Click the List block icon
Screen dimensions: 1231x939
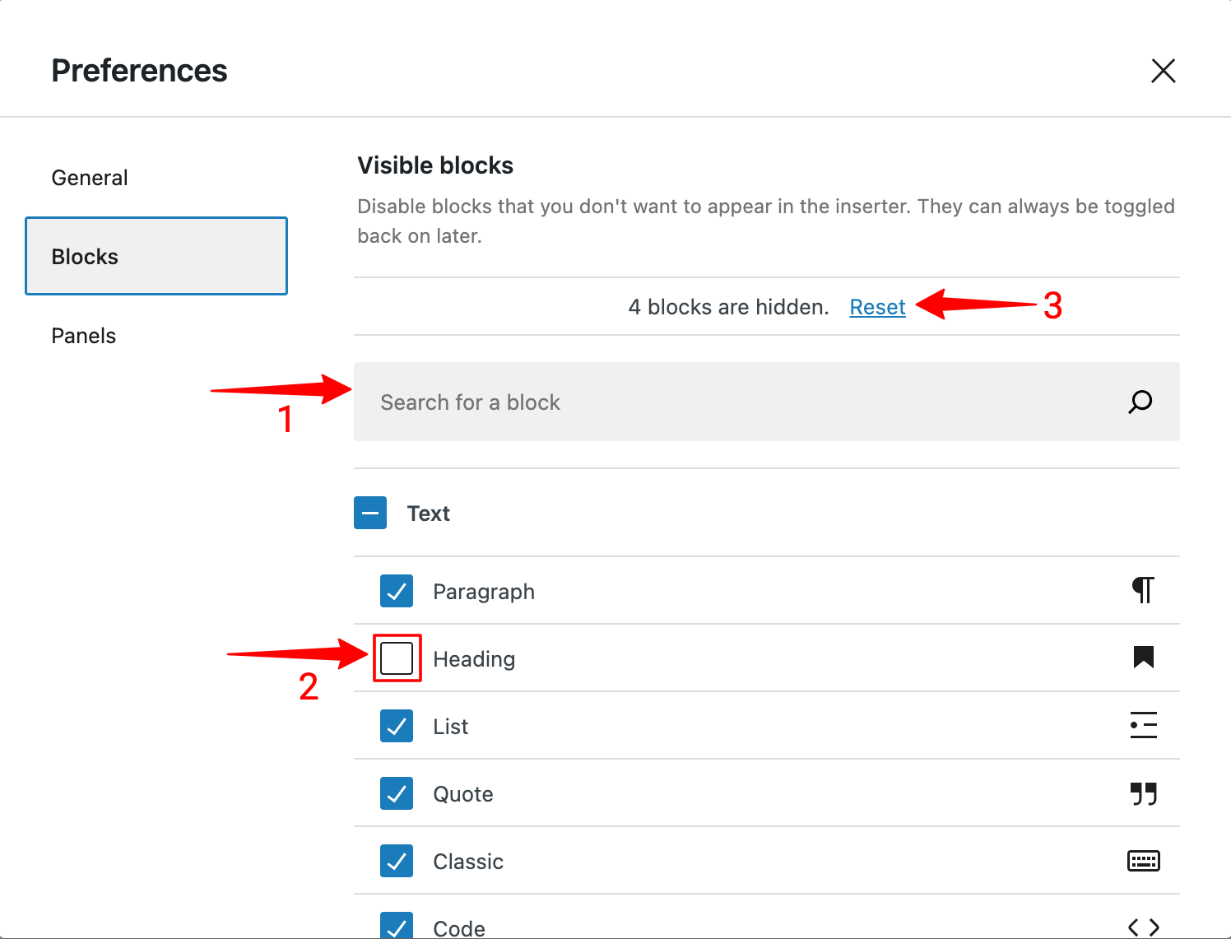1143,725
